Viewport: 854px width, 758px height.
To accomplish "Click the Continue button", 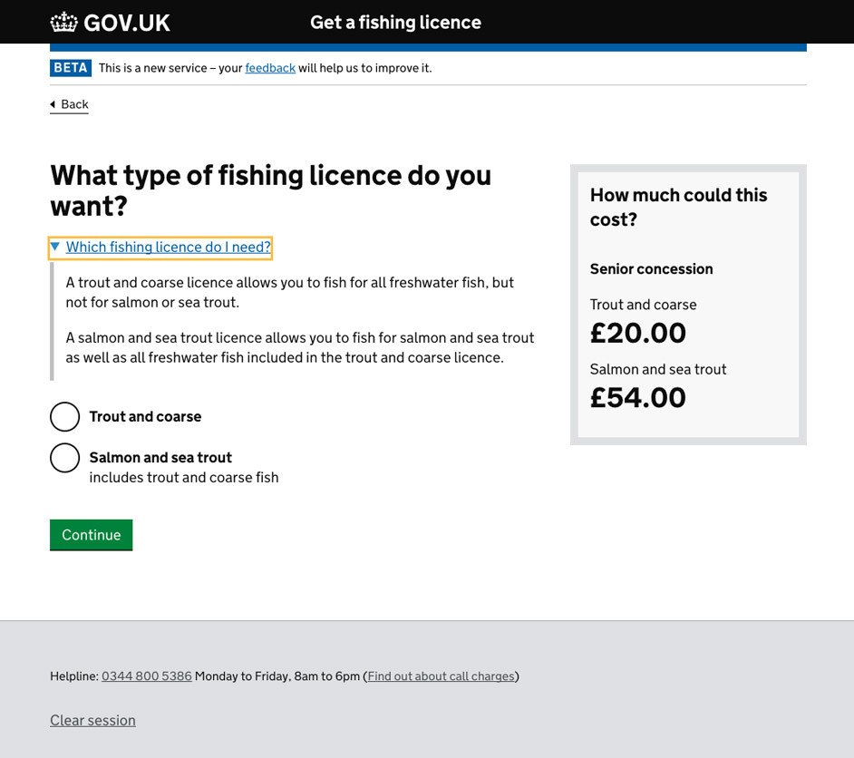I will coord(91,534).
